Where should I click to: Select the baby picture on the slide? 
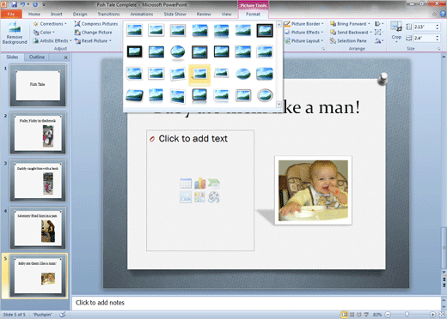313,190
